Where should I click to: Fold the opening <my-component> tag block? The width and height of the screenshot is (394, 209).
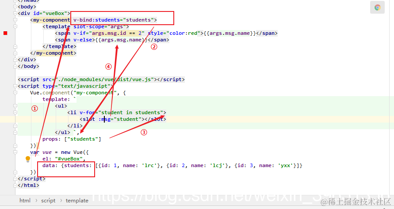click(15, 20)
